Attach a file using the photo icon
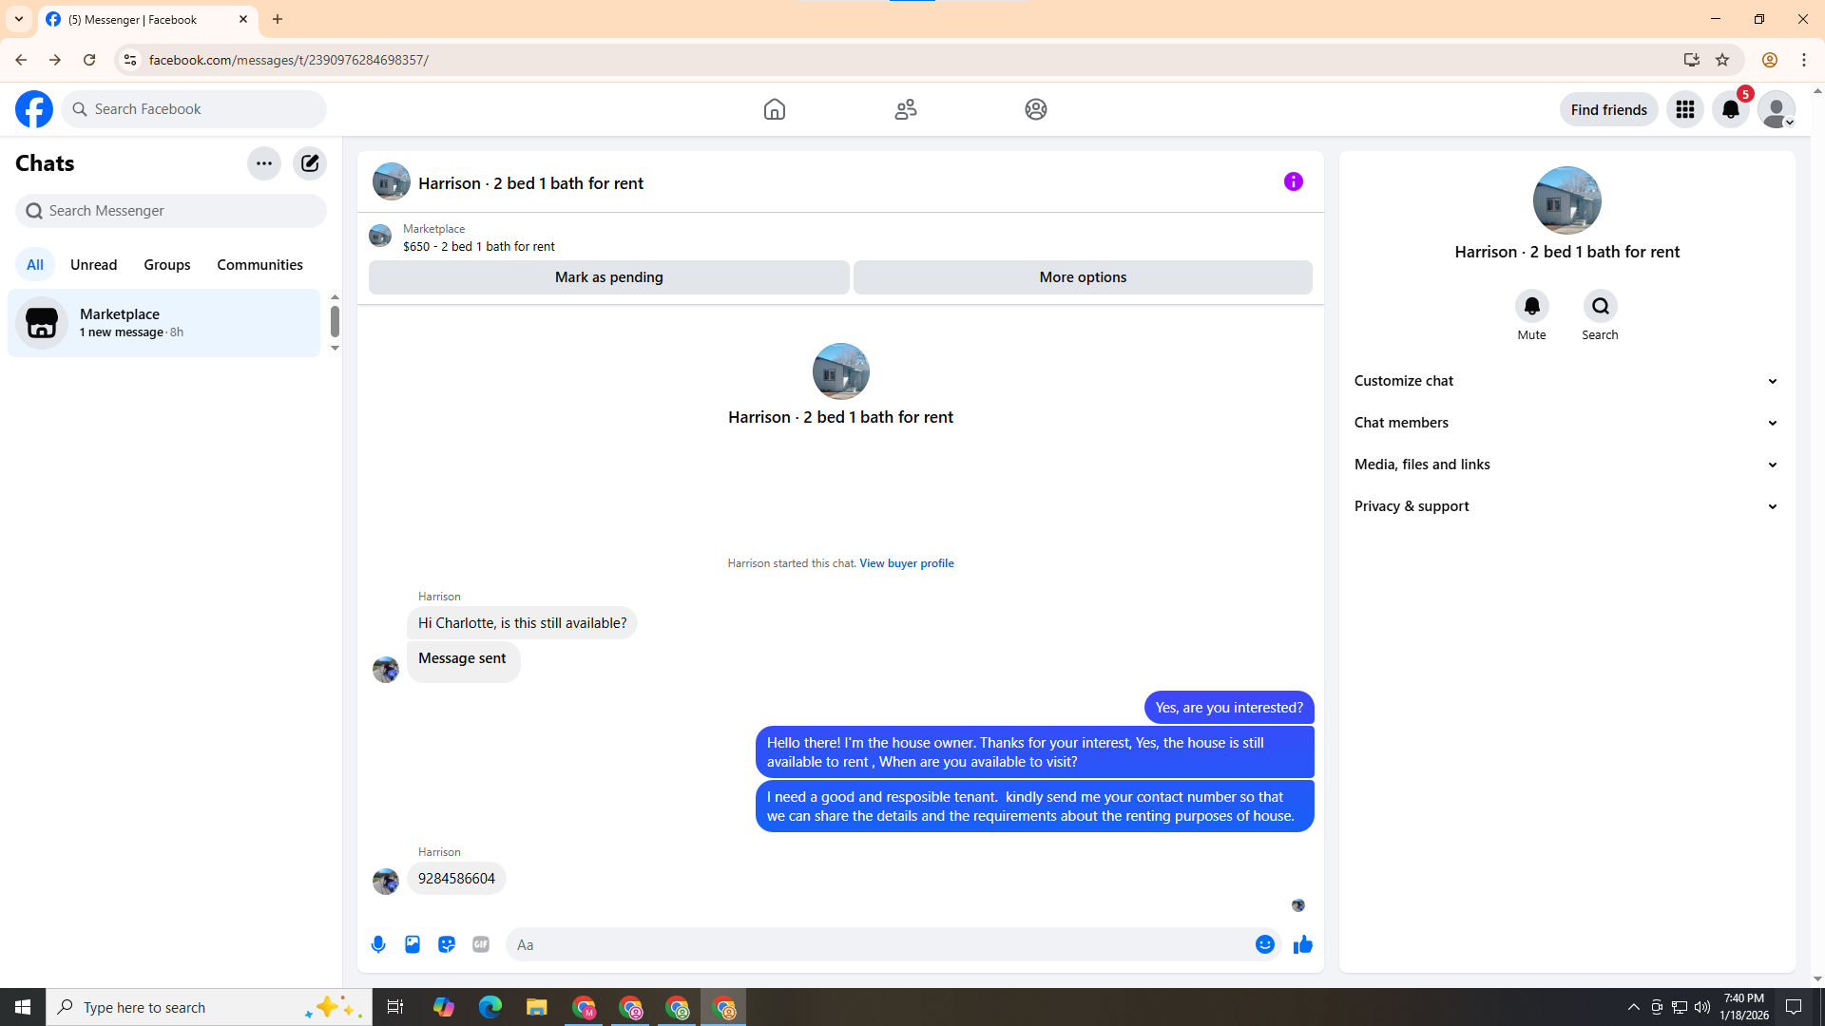This screenshot has height=1026, width=1825. coord(413,944)
